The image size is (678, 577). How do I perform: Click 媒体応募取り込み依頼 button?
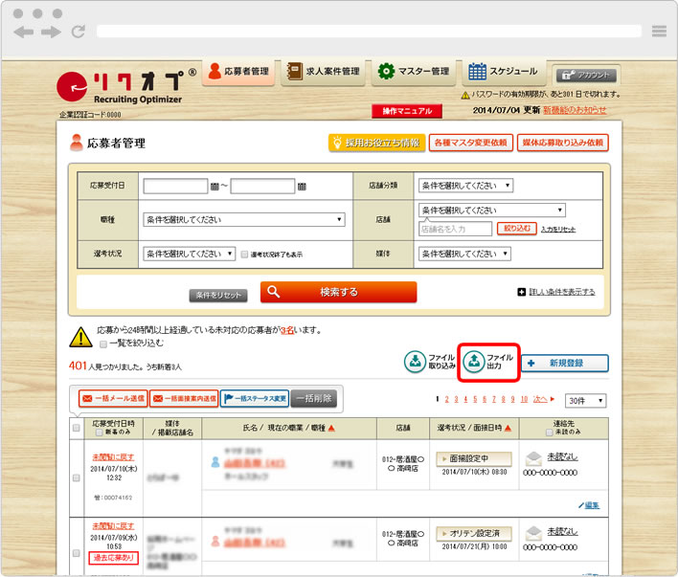coord(562,143)
